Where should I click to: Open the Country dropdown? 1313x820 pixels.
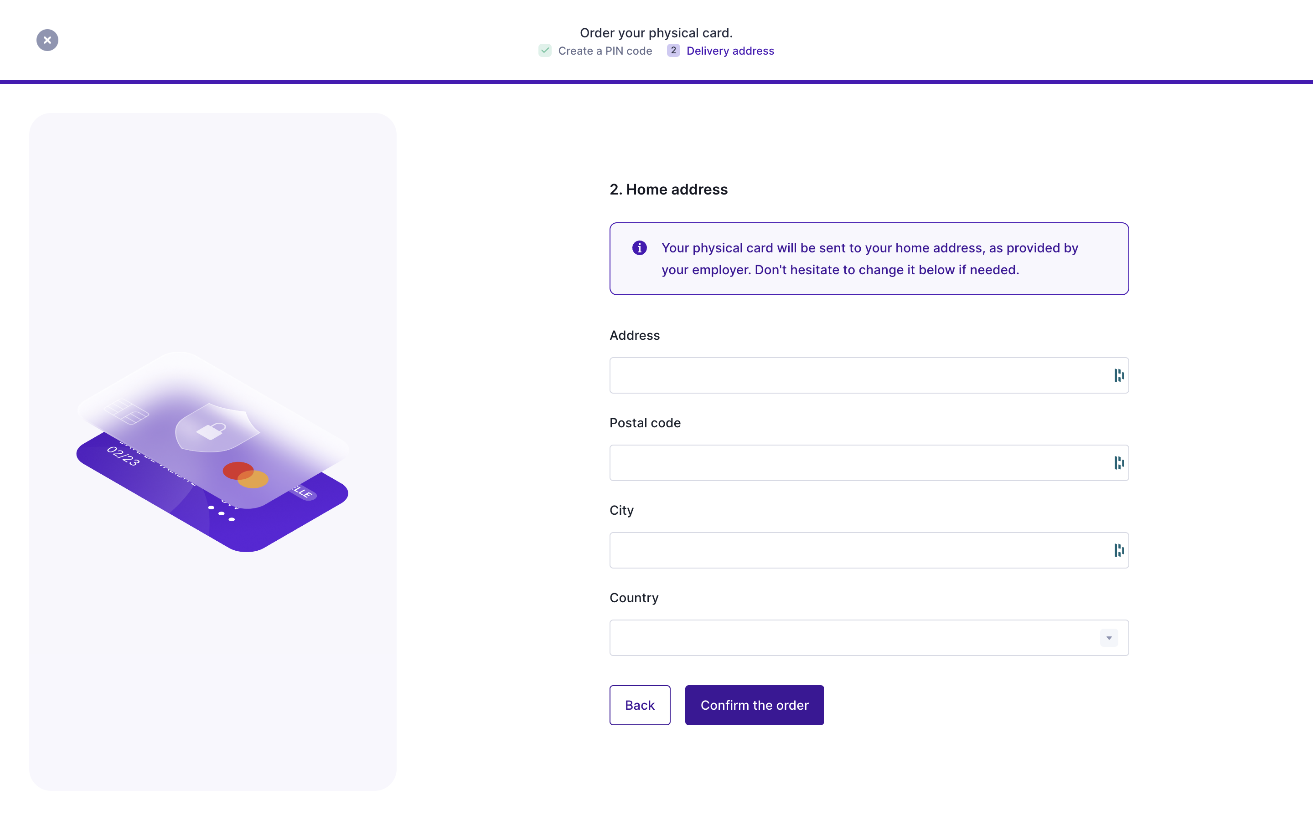click(x=868, y=638)
